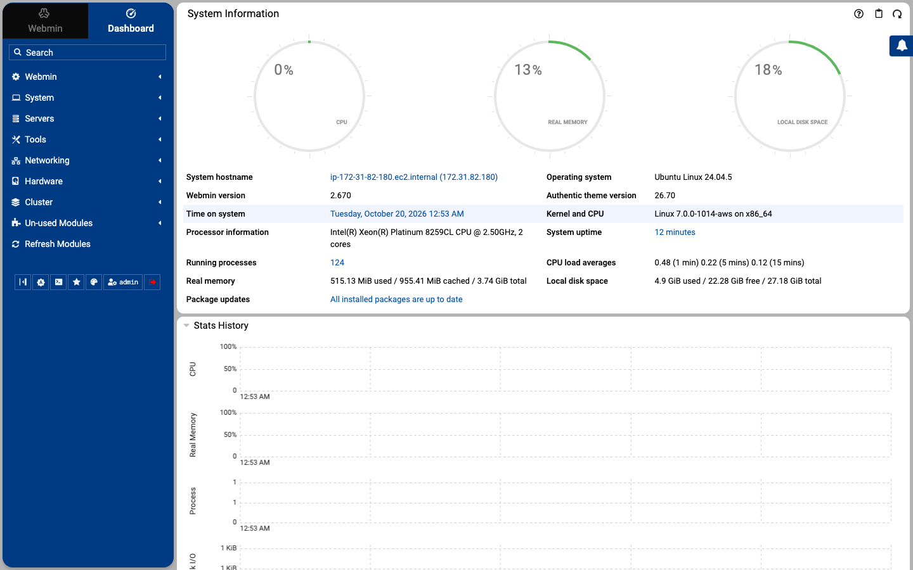The height and width of the screenshot is (570, 913).
Task: Click the search magnifier icon
Action: tap(18, 53)
